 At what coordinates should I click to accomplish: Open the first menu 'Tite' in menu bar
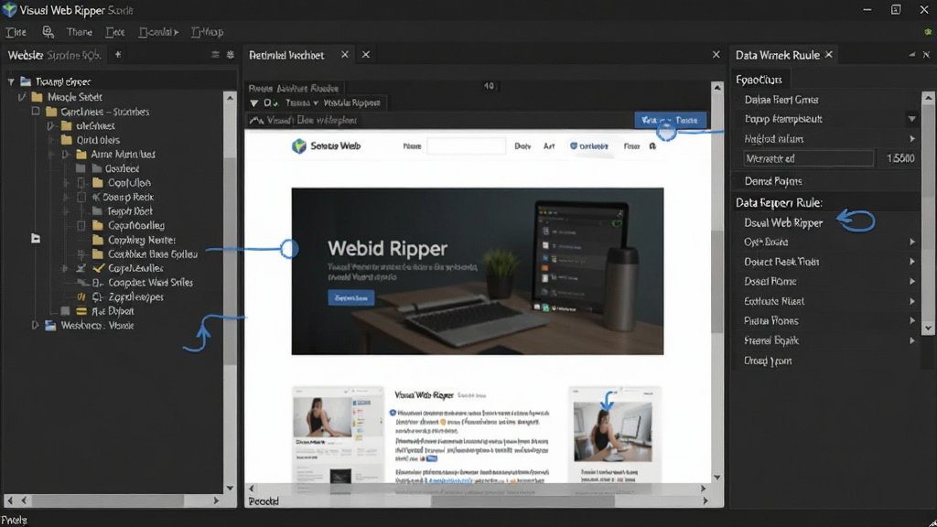16,32
